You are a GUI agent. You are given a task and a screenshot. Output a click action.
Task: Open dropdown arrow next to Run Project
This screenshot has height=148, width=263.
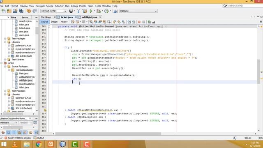(x=95, y=11)
